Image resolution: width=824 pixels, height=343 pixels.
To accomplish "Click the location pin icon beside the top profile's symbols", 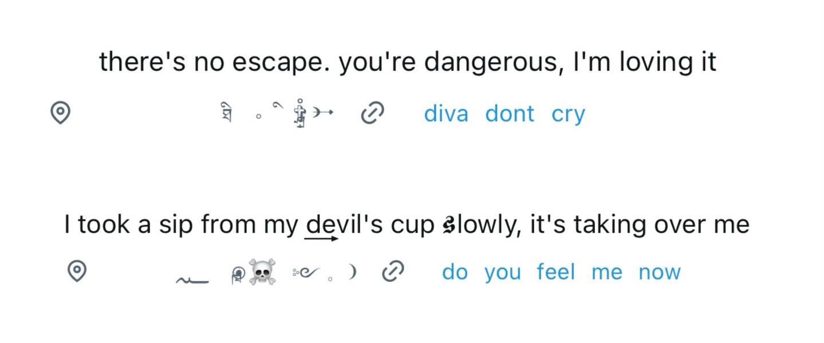I will [x=60, y=113].
